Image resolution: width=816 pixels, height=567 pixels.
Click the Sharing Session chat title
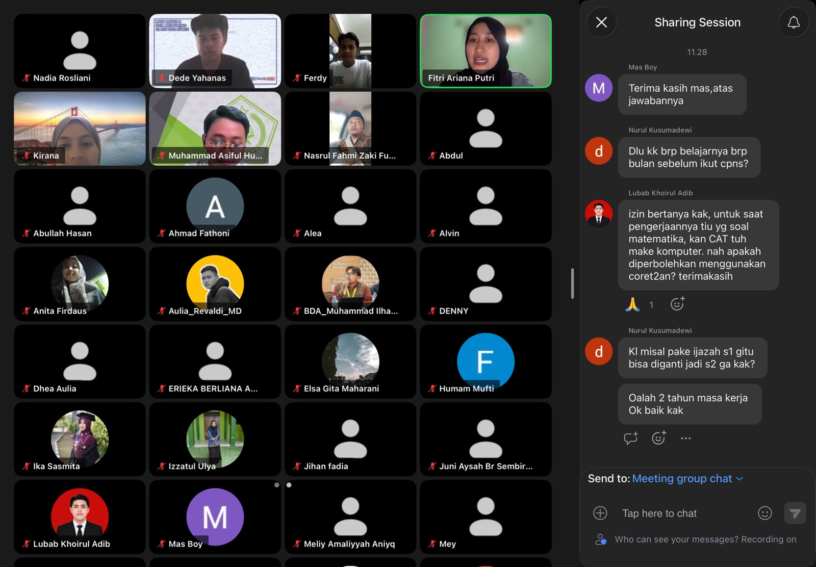click(697, 22)
